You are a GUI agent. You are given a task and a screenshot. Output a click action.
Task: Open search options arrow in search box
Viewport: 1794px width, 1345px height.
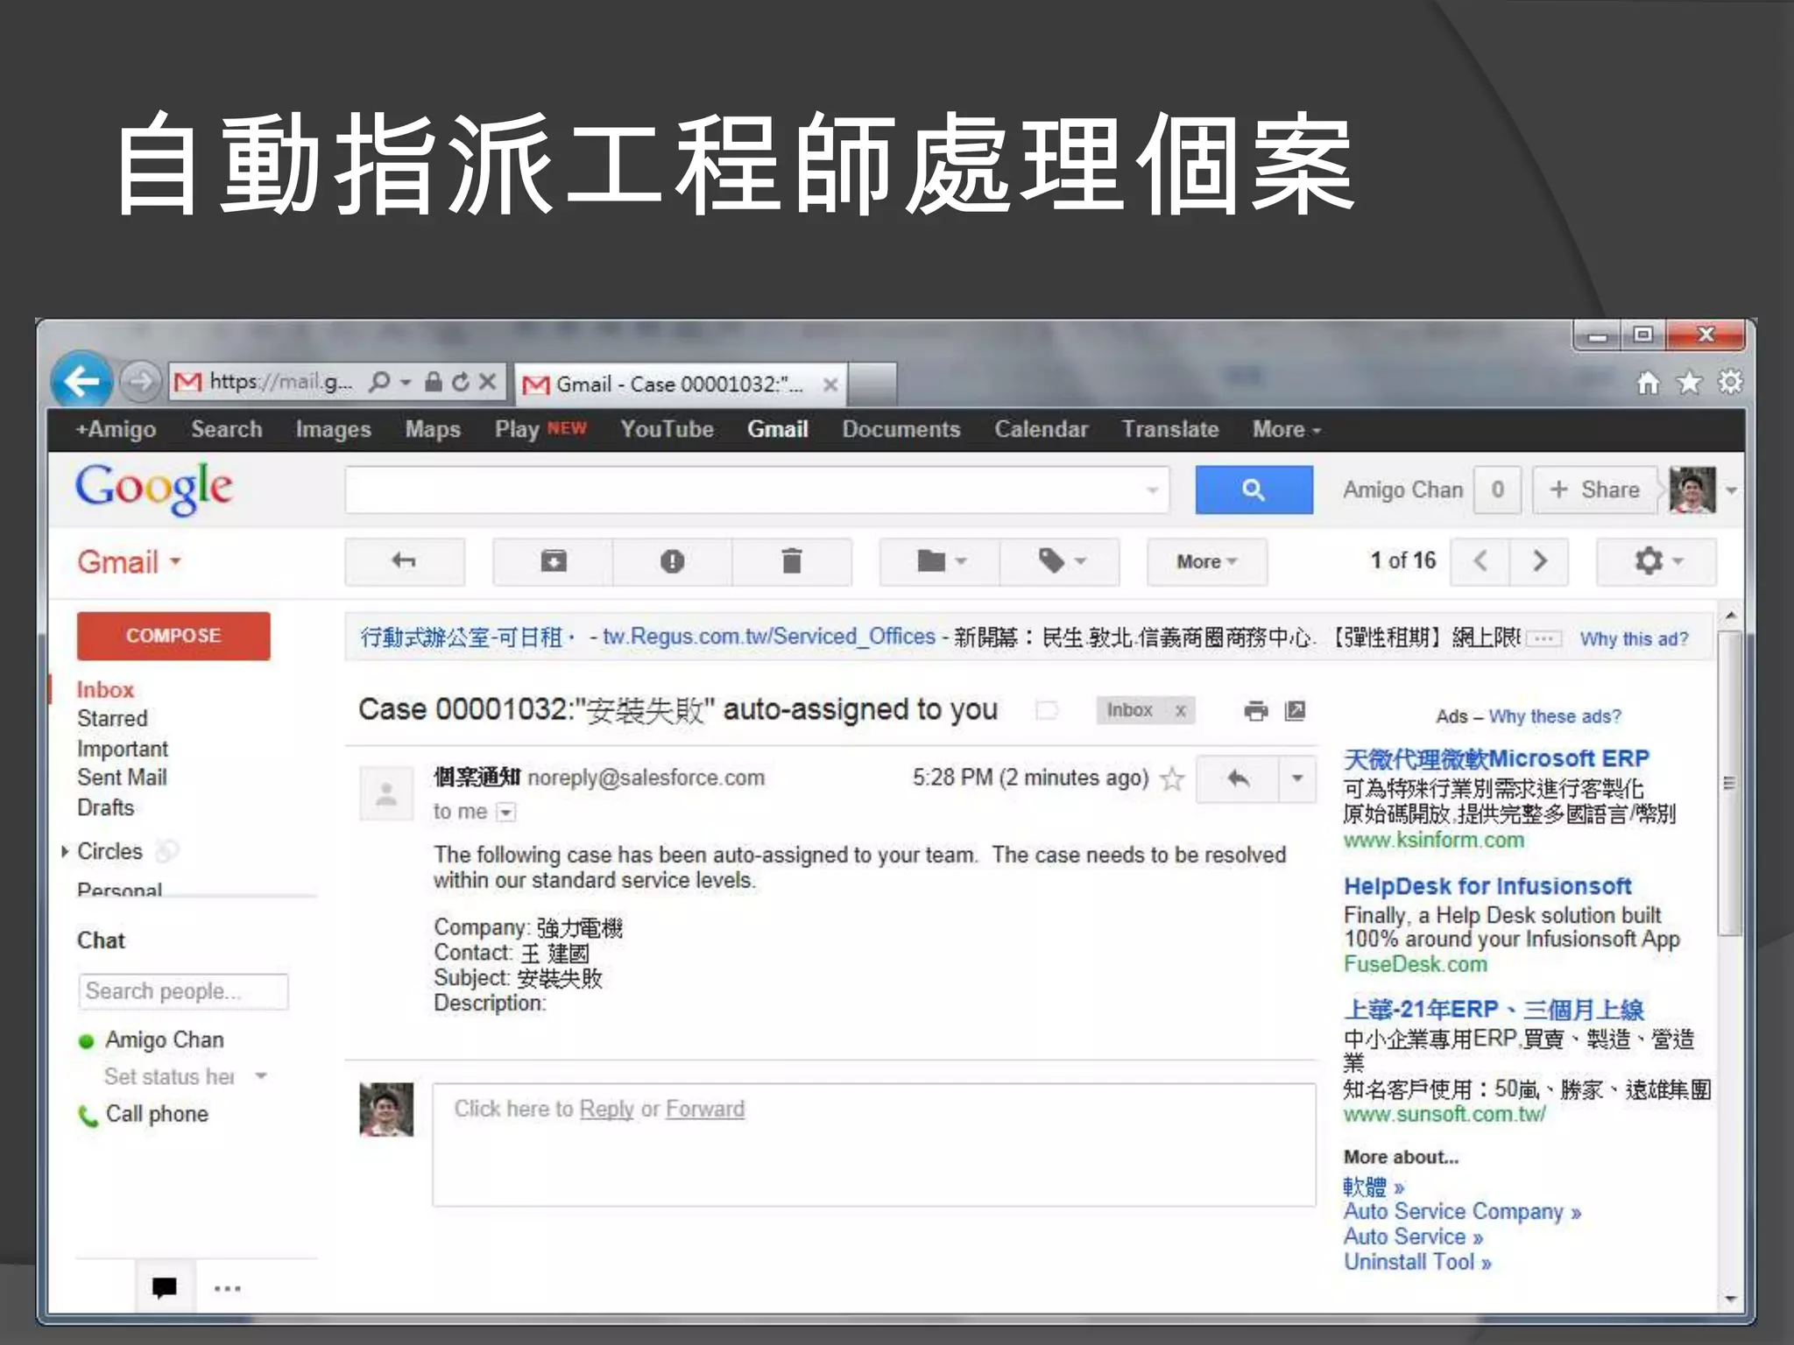point(1153,490)
